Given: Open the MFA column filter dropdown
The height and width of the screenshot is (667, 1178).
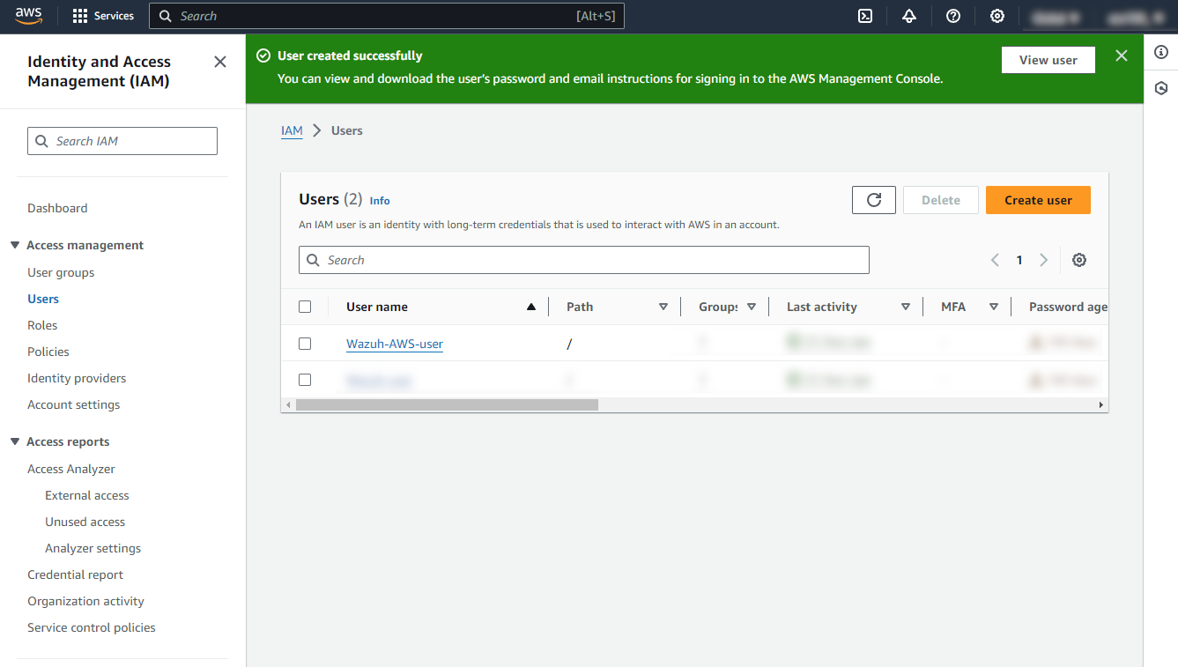Looking at the screenshot, I should [993, 306].
